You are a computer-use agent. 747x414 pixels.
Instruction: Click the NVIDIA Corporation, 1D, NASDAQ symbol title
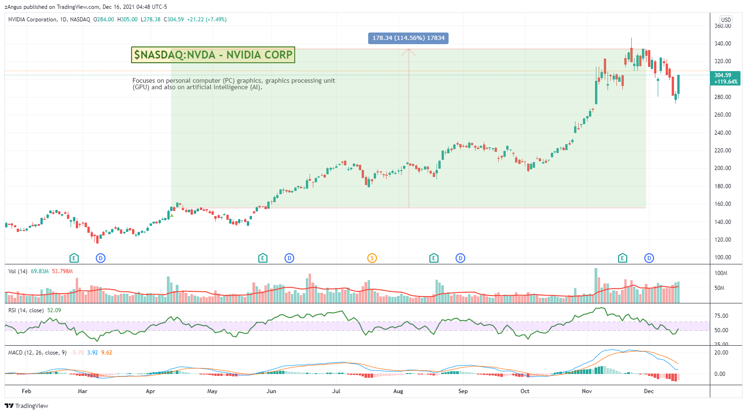click(49, 20)
